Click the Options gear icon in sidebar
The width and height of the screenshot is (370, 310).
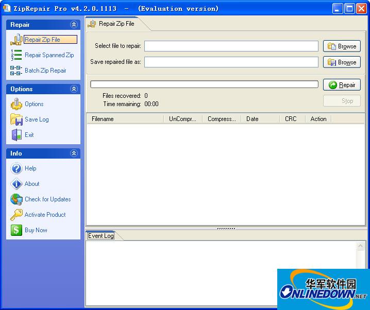pyautogui.click(x=16, y=104)
